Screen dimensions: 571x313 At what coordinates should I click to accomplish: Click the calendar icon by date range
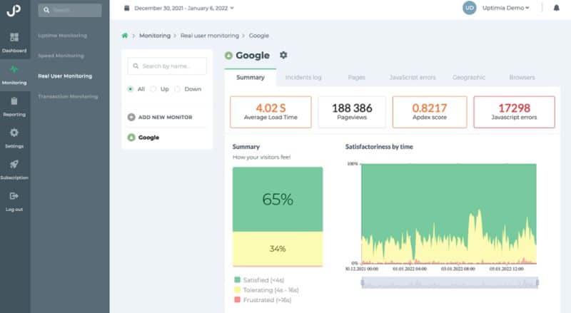(127, 8)
